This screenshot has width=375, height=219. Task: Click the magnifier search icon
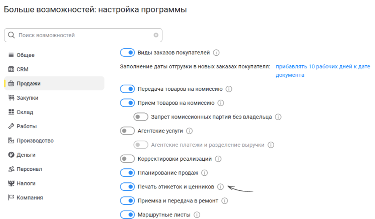pyautogui.click(x=11, y=35)
